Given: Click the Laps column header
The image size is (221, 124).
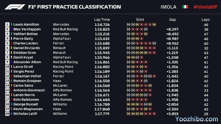Looking at the screenshot, I should 205,20.
